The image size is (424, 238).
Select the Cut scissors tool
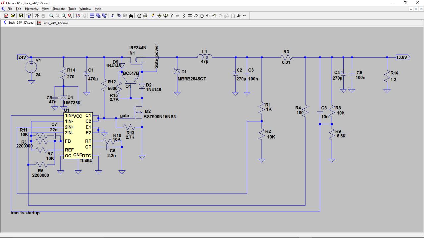(113, 16)
